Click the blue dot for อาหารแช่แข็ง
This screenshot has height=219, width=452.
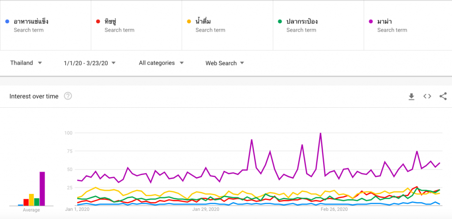[x=8, y=21]
